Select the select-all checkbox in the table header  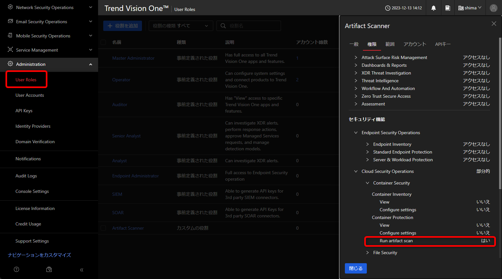tap(103, 42)
